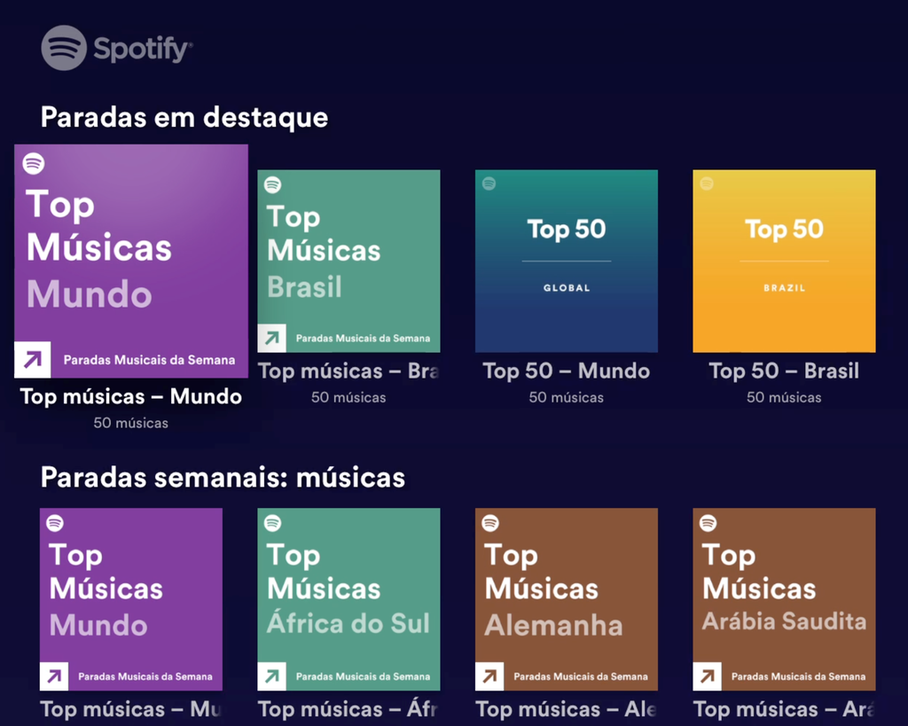Image resolution: width=908 pixels, height=726 pixels.
Task: Click the arrow icon on Alemanha cover
Action: [x=489, y=676]
